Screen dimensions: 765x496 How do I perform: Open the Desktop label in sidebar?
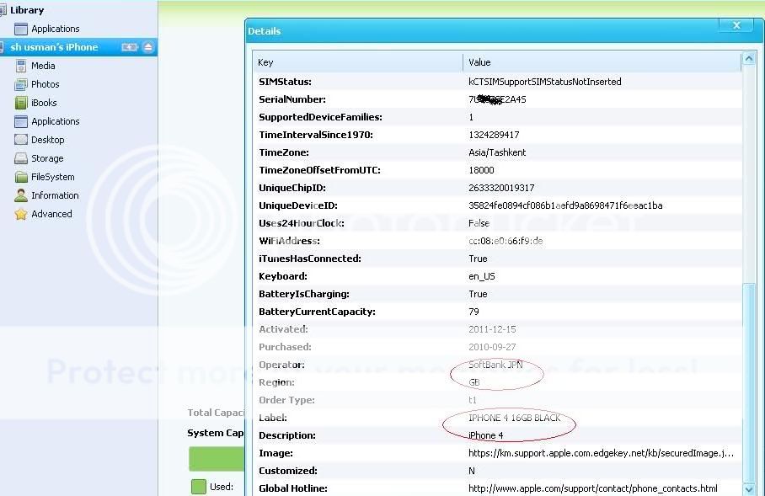click(47, 140)
